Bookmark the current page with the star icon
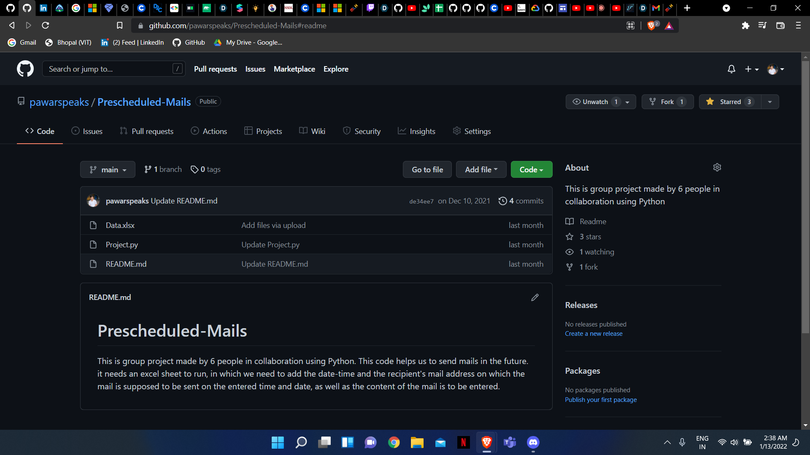 [x=119, y=25]
